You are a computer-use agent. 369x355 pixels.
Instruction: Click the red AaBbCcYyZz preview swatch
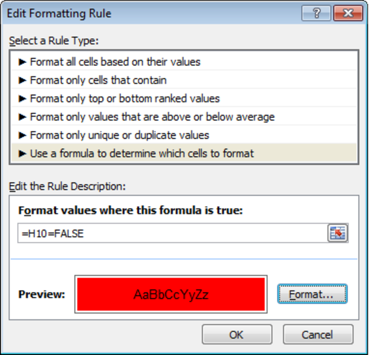171,294
